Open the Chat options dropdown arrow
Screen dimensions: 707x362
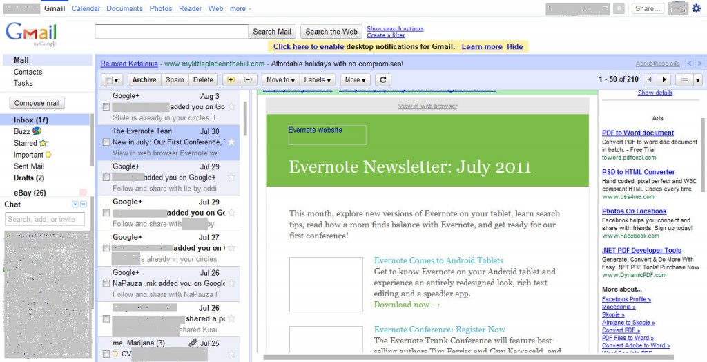pyautogui.click(x=75, y=204)
